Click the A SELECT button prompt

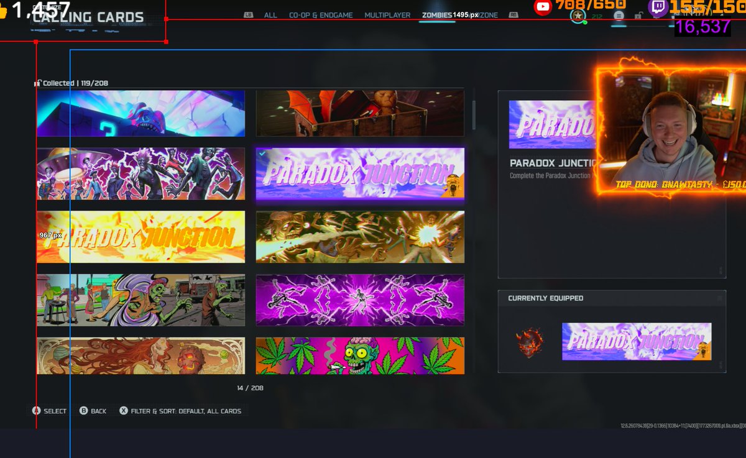click(x=49, y=411)
